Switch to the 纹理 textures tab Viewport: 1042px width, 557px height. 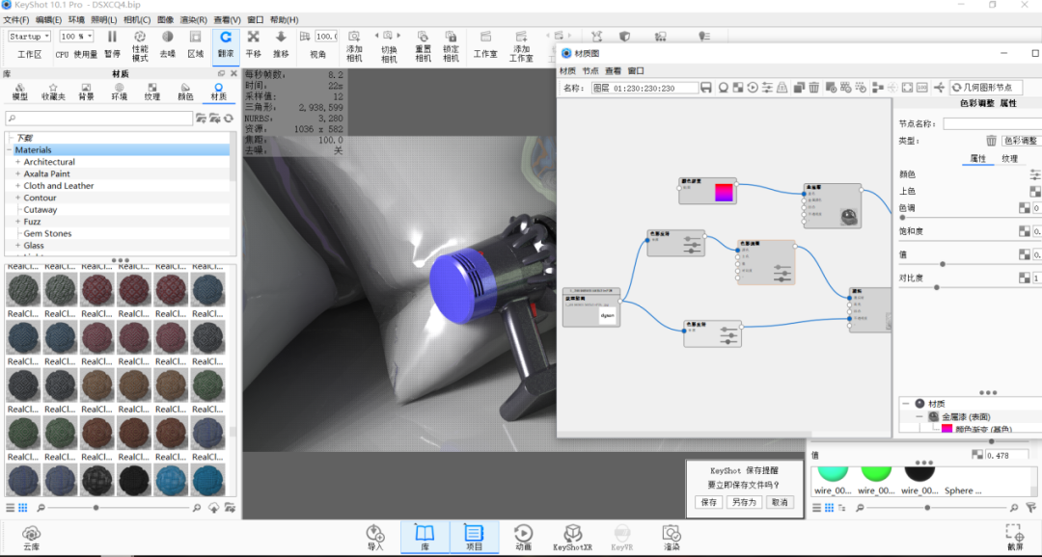point(152,92)
